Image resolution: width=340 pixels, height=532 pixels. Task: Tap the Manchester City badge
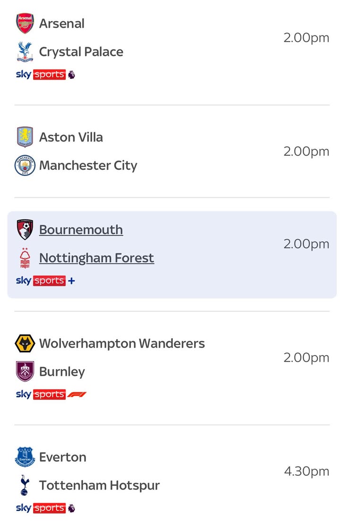(25, 166)
